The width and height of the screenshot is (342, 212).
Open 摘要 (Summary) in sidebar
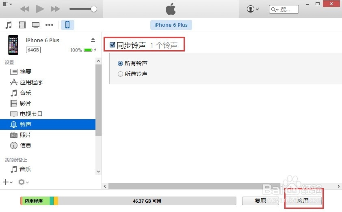[48, 72]
